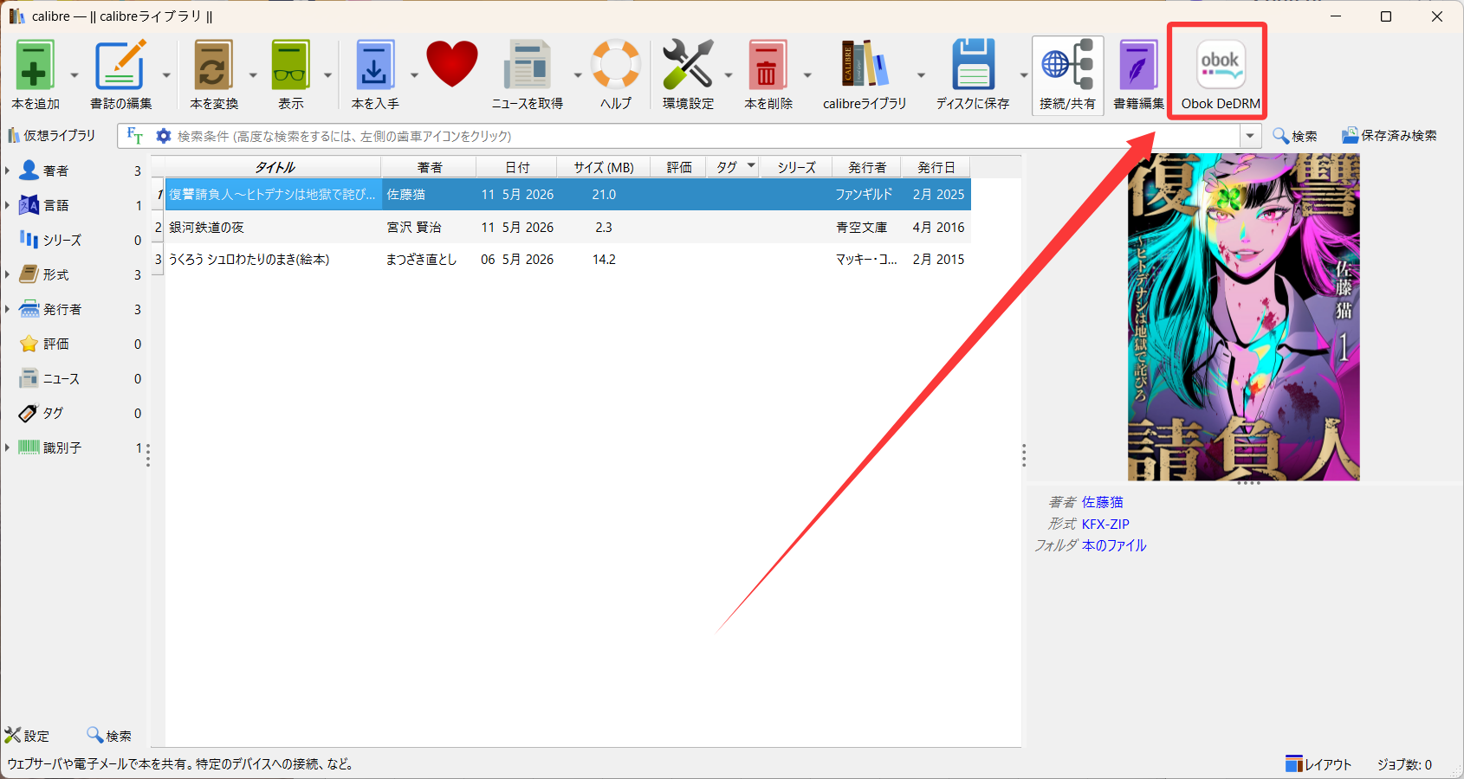
Task: Click the 検索 button beside search bar
Action: coord(1295,136)
